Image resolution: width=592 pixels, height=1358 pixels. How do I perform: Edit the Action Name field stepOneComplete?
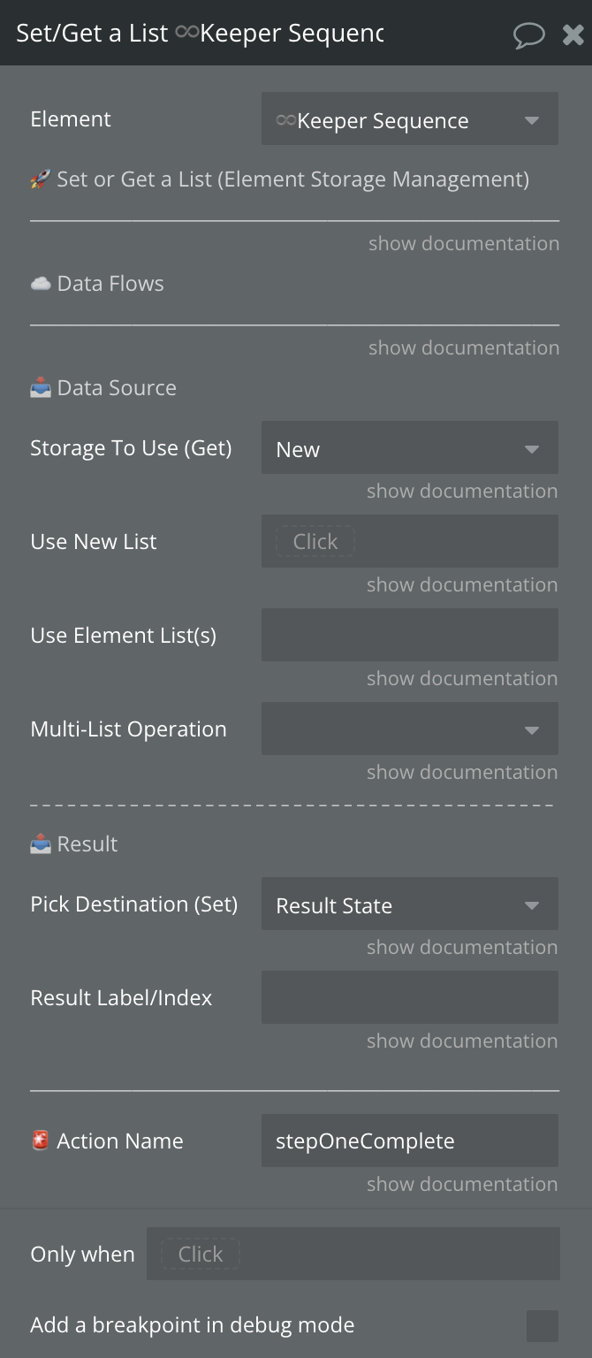click(409, 1141)
